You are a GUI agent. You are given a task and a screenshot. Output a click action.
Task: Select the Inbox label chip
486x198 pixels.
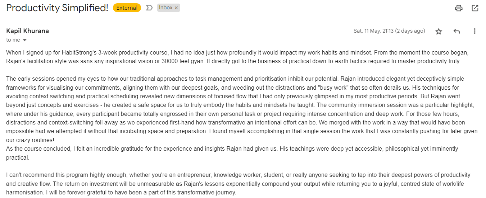(x=166, y=8)
